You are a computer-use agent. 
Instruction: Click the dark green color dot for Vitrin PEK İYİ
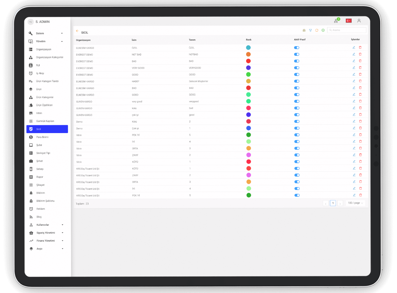[248, 135]
